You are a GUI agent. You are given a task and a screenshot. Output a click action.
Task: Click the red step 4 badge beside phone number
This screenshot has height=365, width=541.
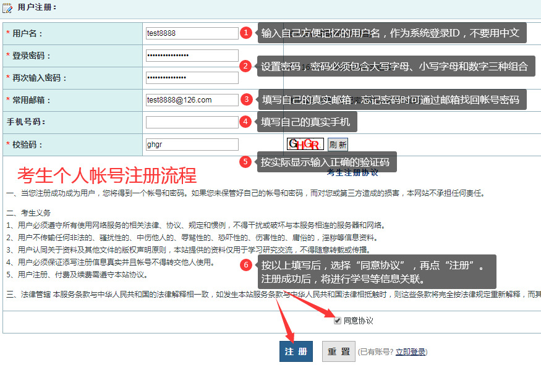coord(245,122)
